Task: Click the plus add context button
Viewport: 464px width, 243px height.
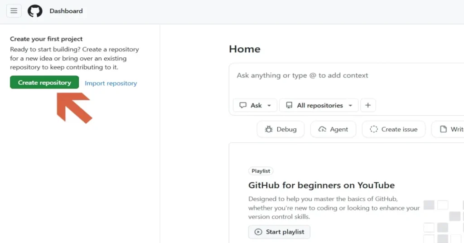Action: click(x=368, y=105)
